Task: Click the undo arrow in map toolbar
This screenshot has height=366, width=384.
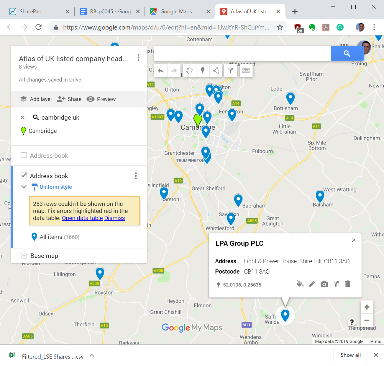Action: point(161,71)
